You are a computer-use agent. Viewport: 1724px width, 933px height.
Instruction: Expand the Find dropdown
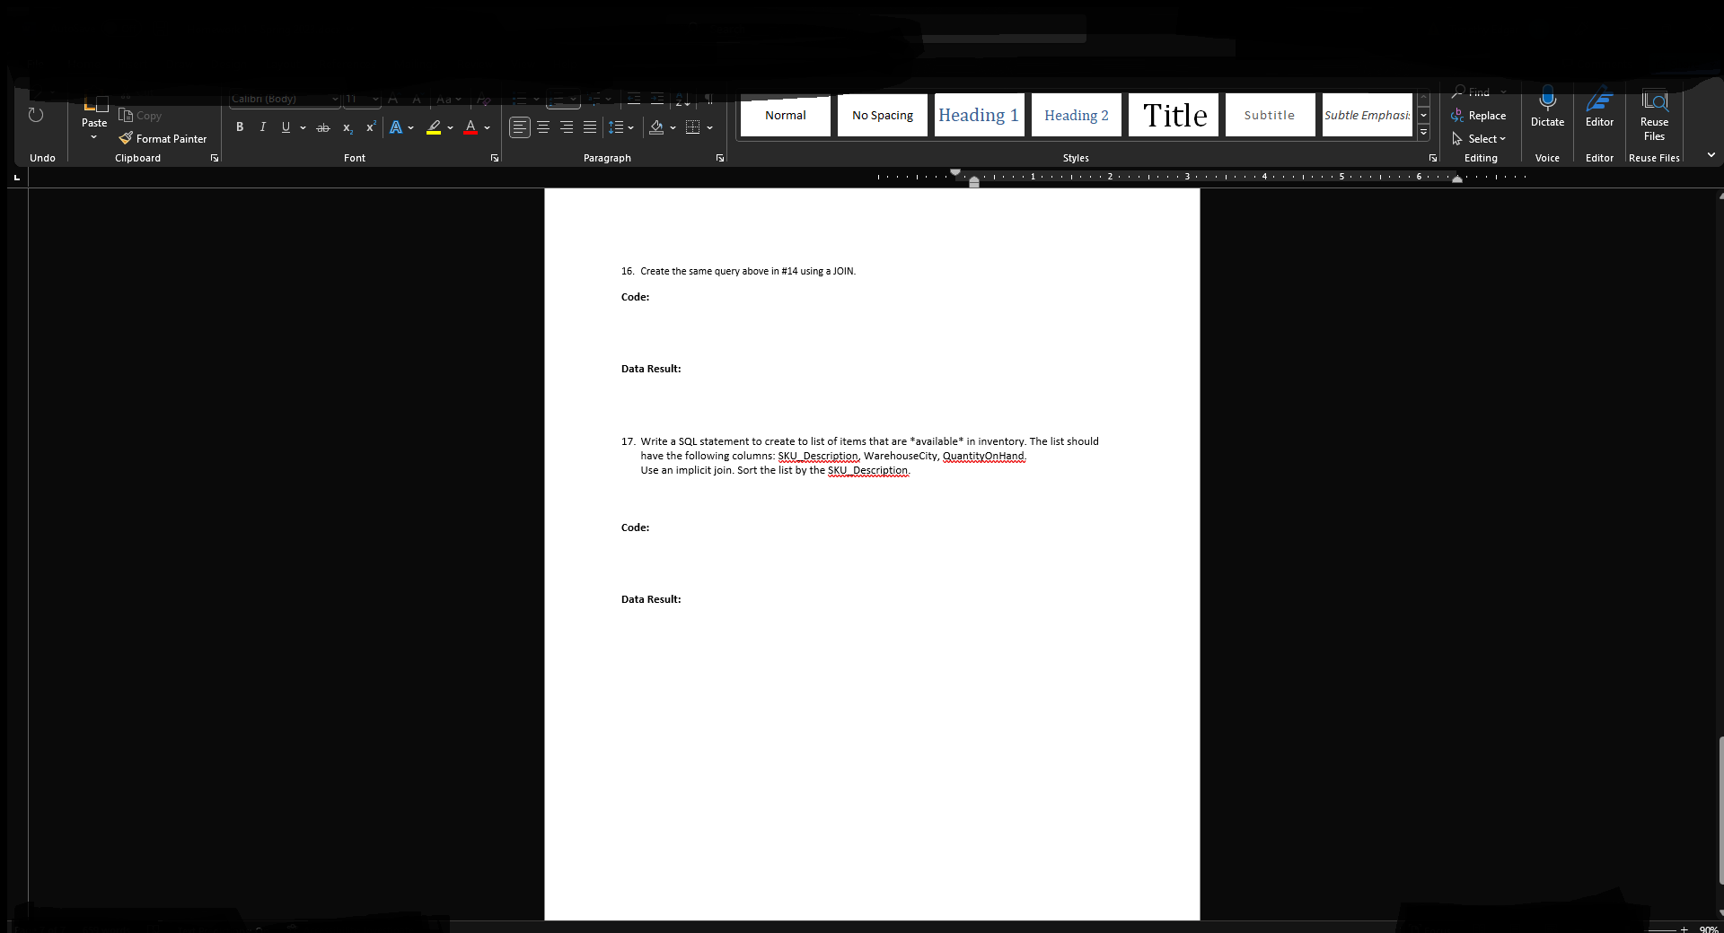point(1505,92)
